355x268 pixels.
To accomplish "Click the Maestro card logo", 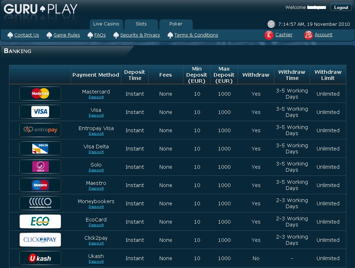I will point(40,185).
